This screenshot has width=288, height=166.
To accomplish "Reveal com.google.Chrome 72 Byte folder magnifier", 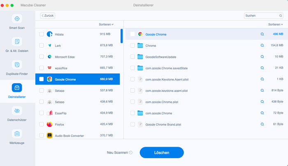I will [262, 113].
